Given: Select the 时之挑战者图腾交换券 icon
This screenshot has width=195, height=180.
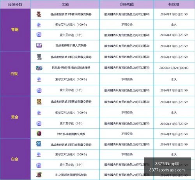Looking at the screenshot, I should click(x=39, y=133).
